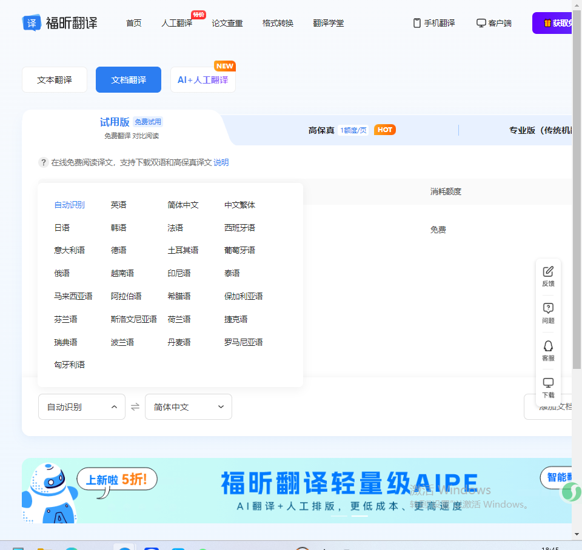Choose 法语 in language list
582x550 pixels.
[x=175, y=228]
